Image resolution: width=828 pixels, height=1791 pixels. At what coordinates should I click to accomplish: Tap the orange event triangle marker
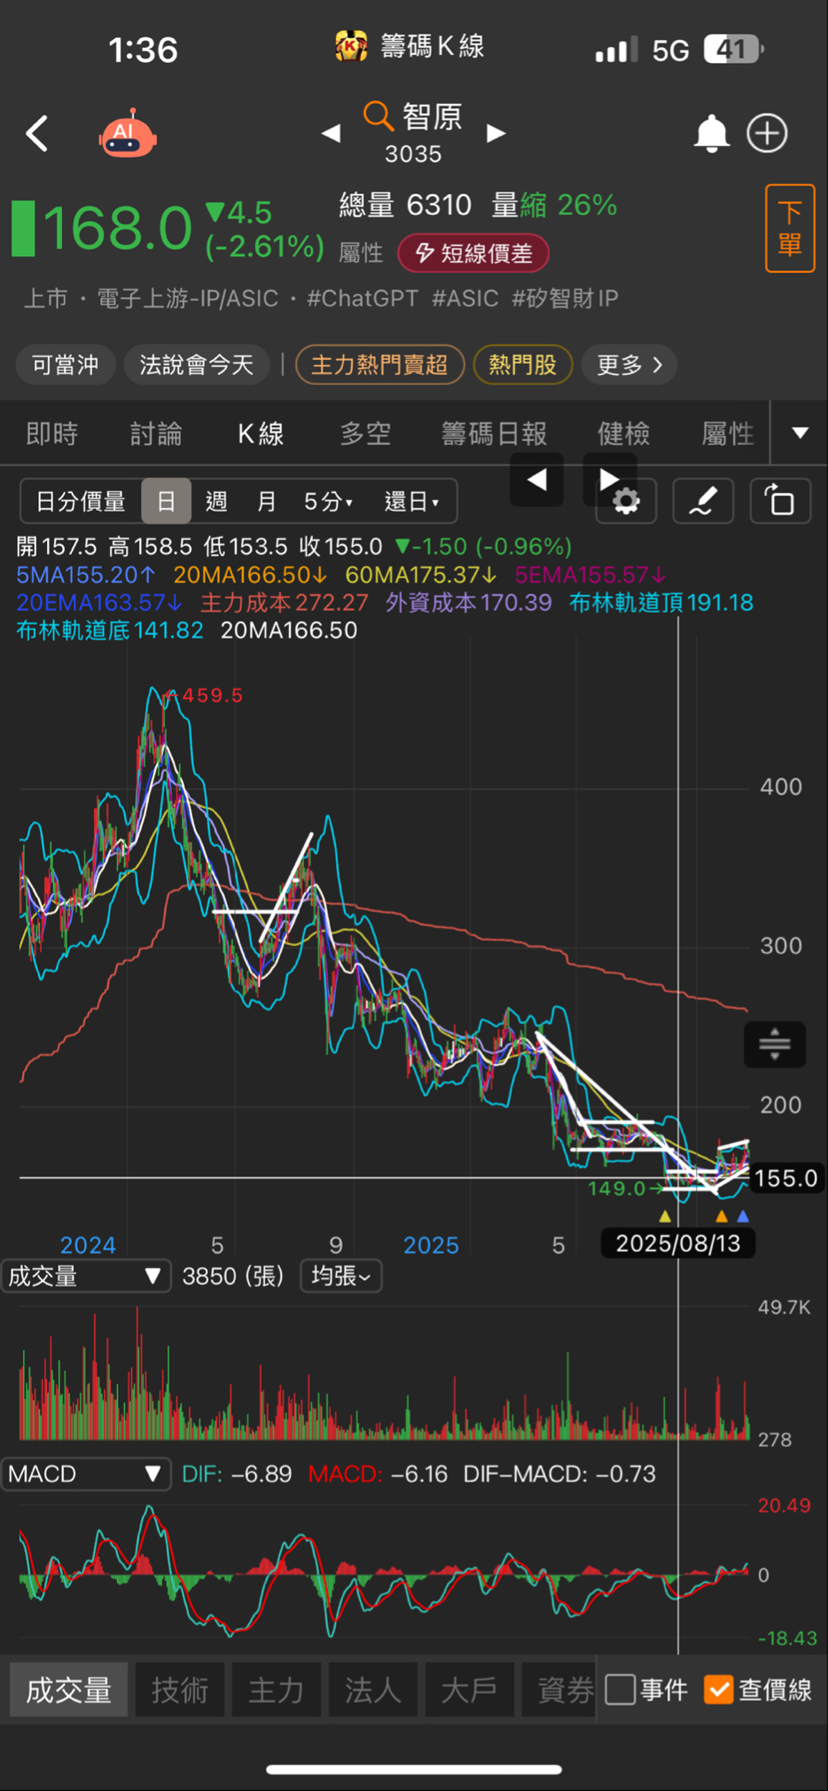pyautogui.click(x=722, y=1216)
